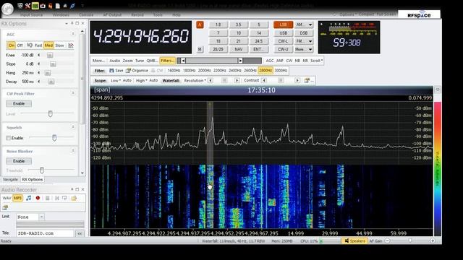Viewport: 463px width, 260px height.
Task: Click the heart icon at spectrum top-right
Action: (x=437, y=90)
